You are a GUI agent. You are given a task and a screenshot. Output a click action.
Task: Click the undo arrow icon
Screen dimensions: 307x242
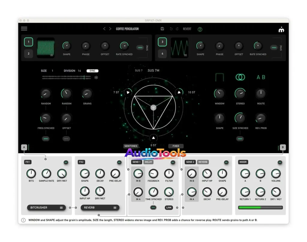[x=171, y=29]
